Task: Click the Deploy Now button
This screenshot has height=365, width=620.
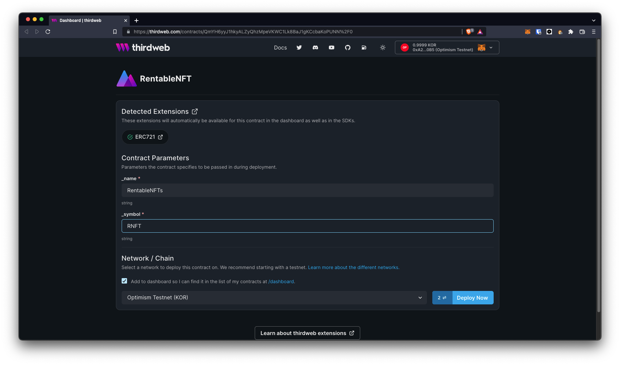Action: (472, 298)
